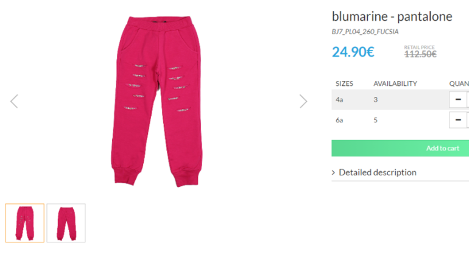Click the Add to cart button

400,148
